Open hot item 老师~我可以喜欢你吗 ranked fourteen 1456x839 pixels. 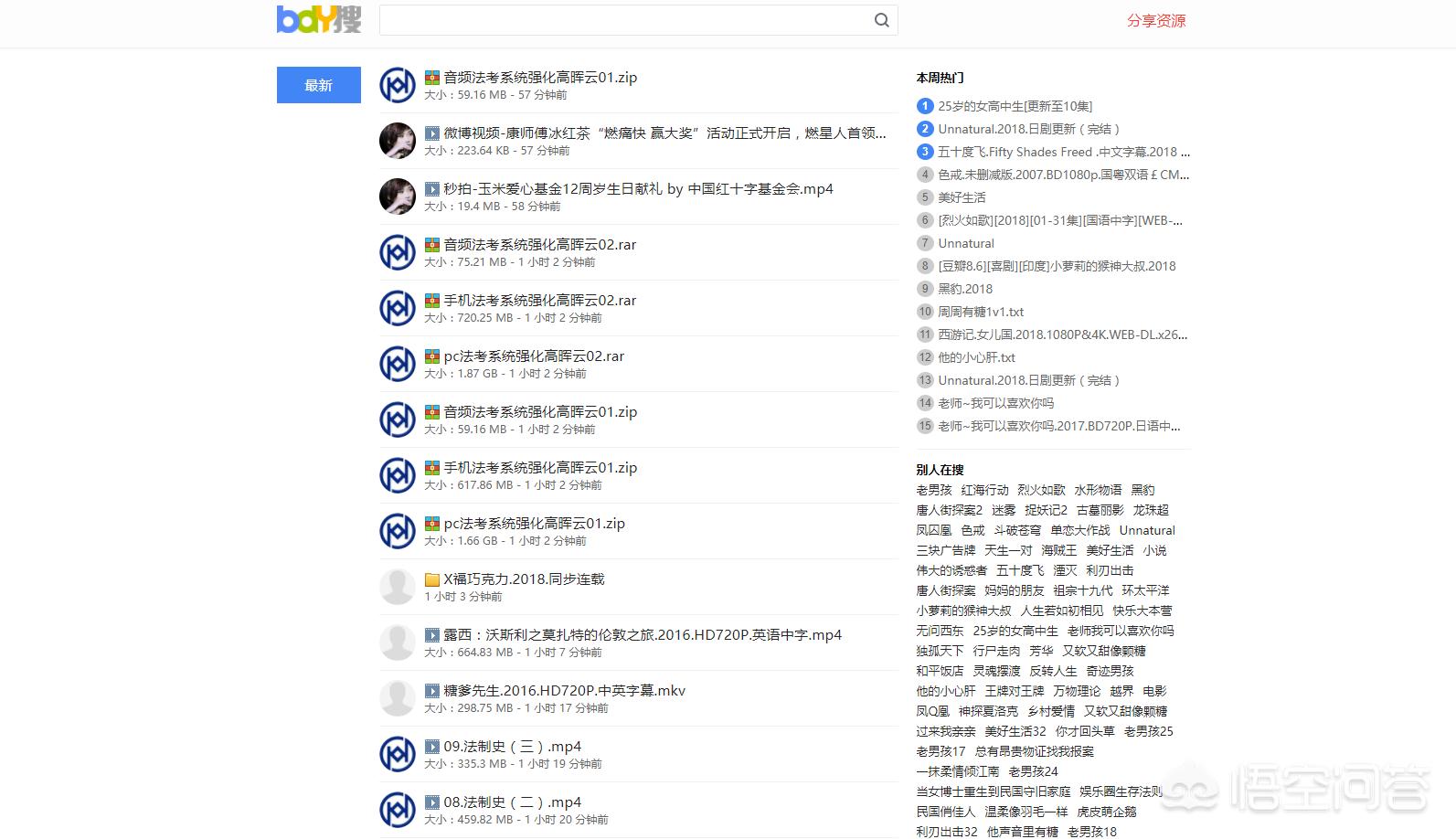tap(996, 403)
